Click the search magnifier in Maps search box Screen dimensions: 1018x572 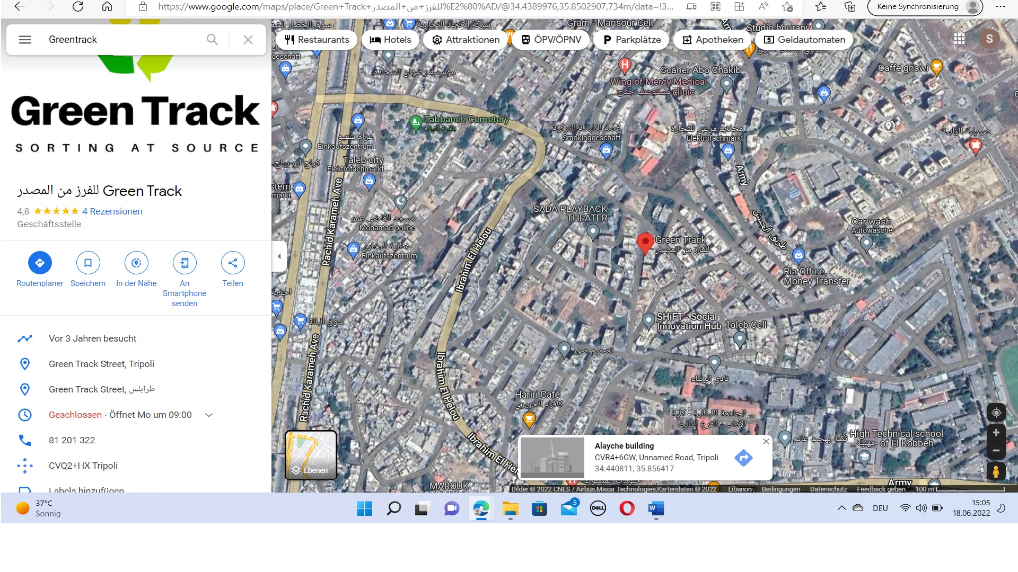click(212, 40)
